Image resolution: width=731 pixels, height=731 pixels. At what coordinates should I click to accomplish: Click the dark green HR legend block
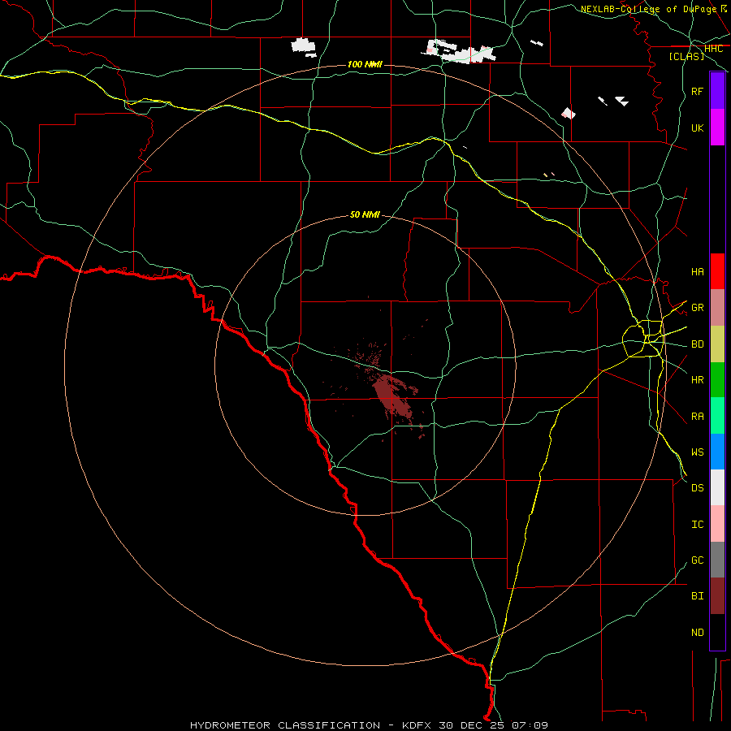click(717, 379)
